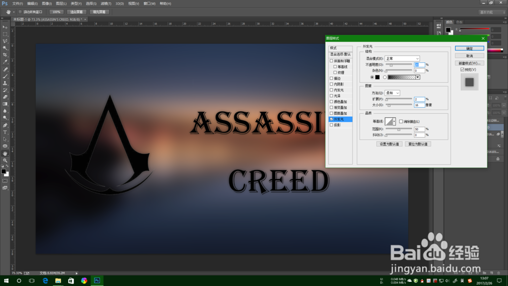The height and width of the screenshot is (286, 508).
Task: Select the Zoom tool
Action: point(5,161)
